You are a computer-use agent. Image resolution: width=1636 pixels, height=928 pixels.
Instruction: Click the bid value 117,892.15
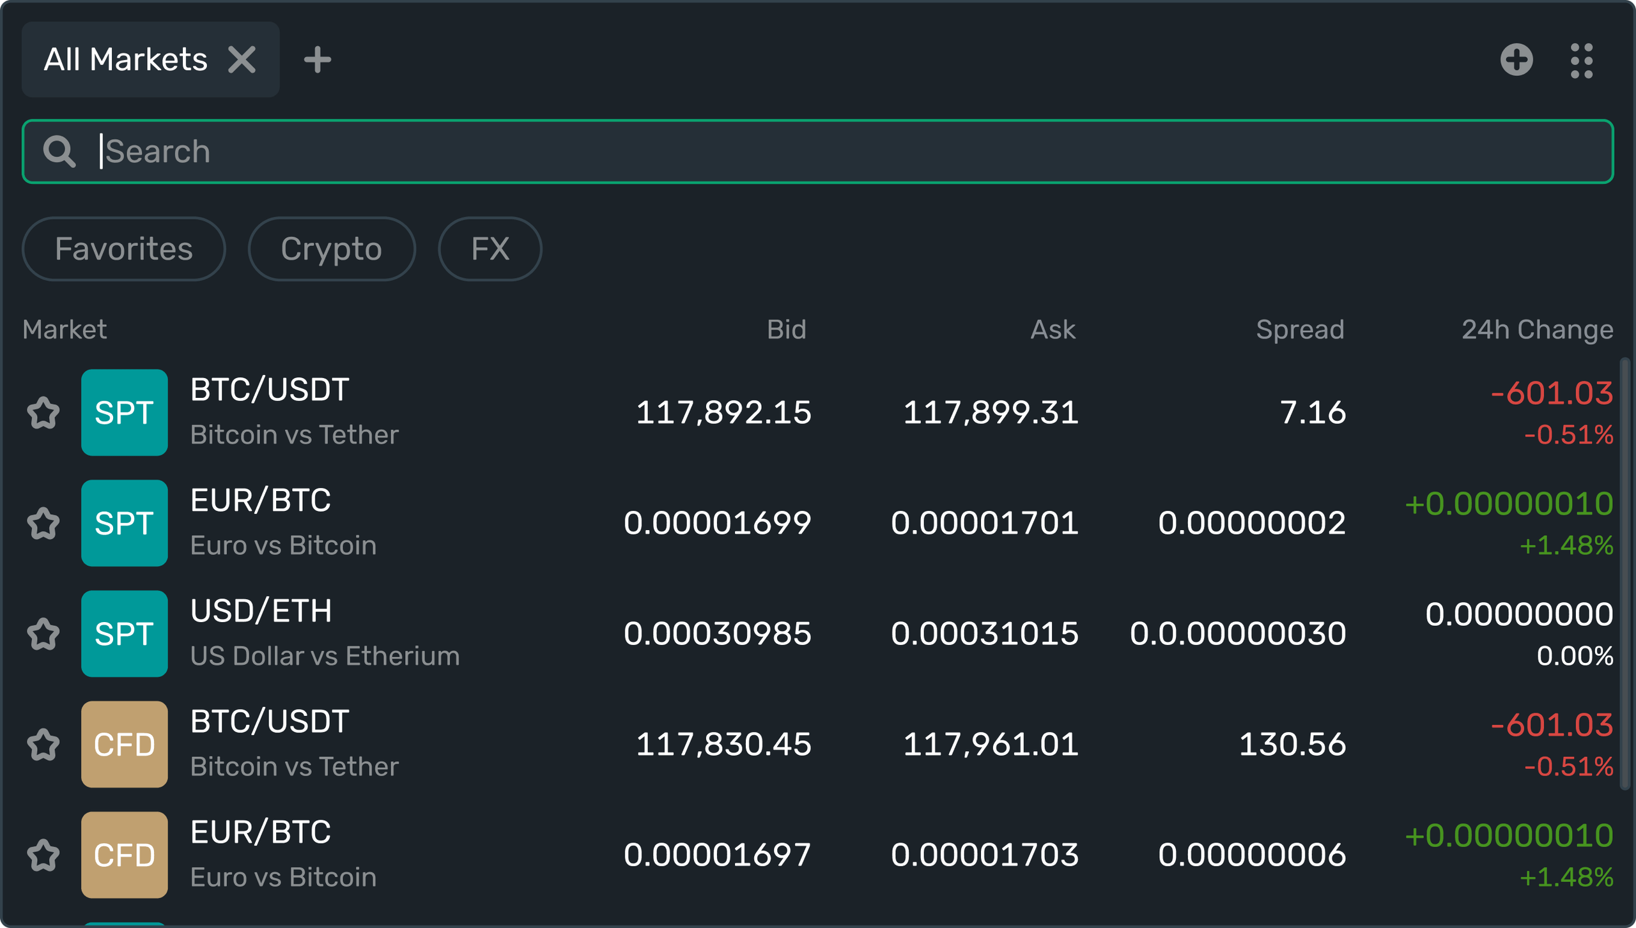coord(723,413)
